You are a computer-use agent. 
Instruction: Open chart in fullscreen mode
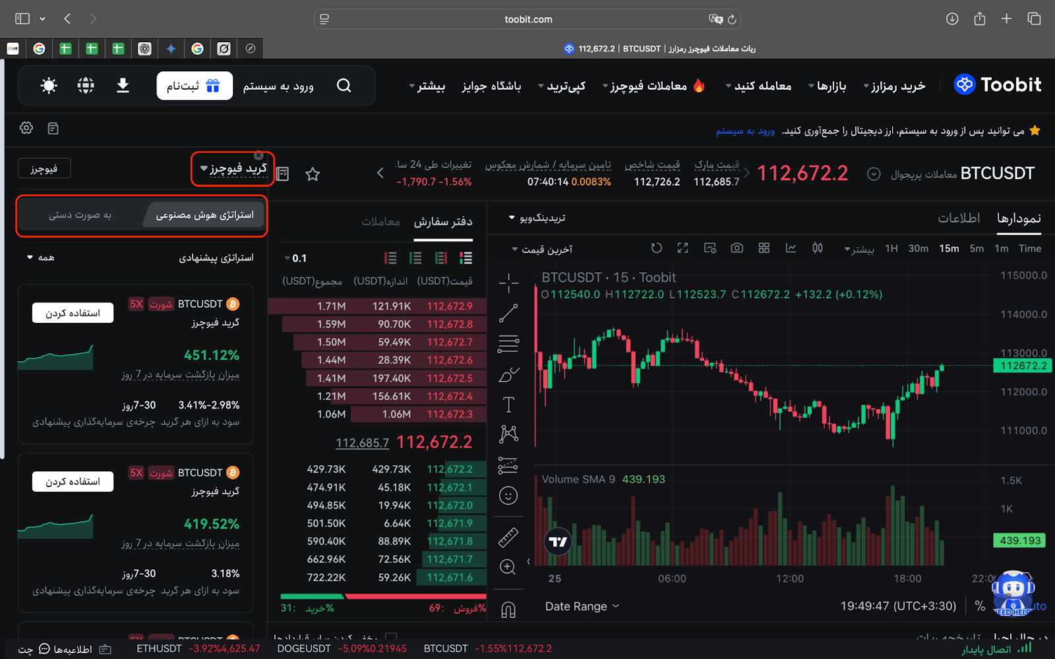tap(683, 248)
